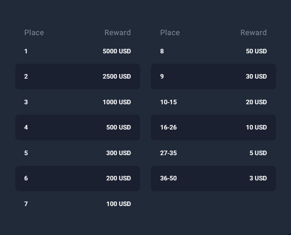Click the 20 USD reward amount
Screen dimensions: 291x235
pyautogui.click(x=256, y=102)
